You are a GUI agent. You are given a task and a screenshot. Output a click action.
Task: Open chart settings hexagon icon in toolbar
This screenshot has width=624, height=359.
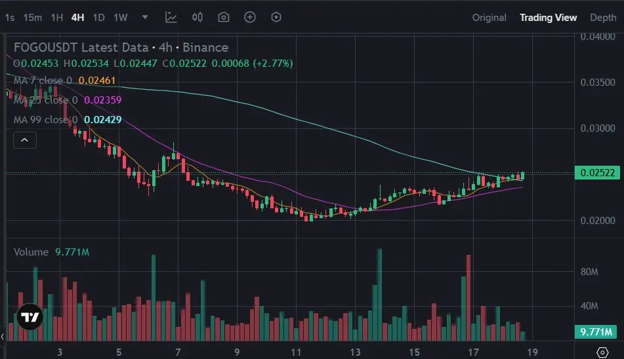(276, 17)
